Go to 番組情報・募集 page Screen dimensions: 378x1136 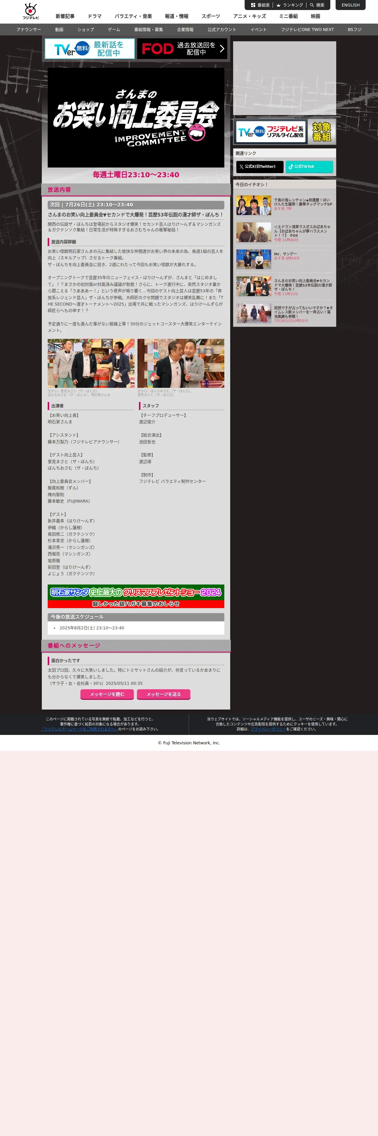click(149, 29)
